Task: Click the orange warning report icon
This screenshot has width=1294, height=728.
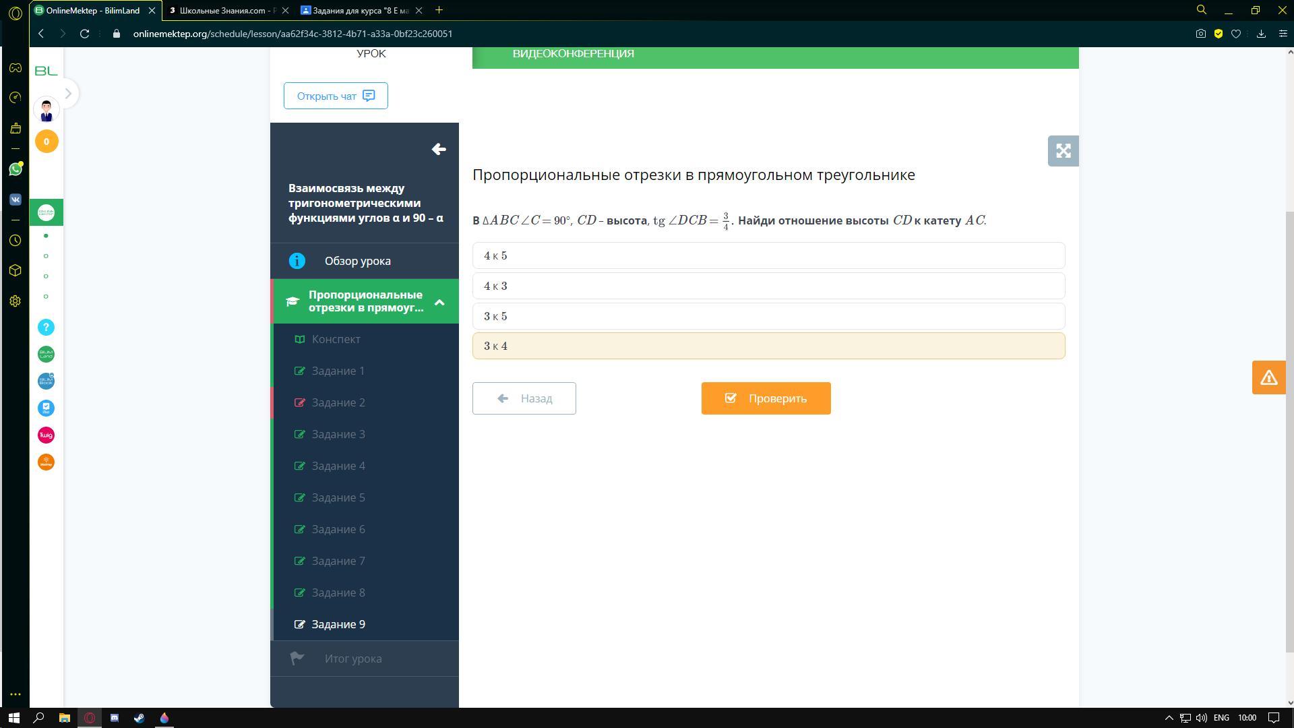Action: click(x=1268, y=377)
